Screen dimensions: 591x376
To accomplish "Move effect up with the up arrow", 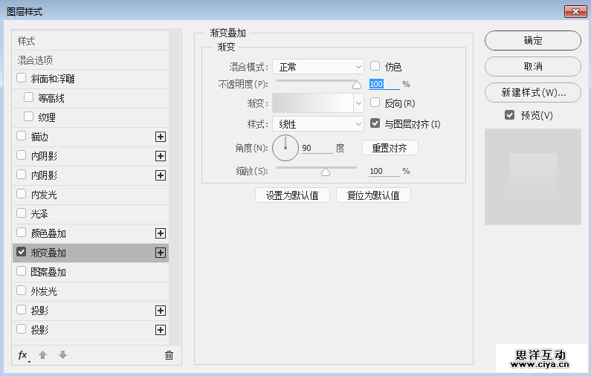I will 43,355.
